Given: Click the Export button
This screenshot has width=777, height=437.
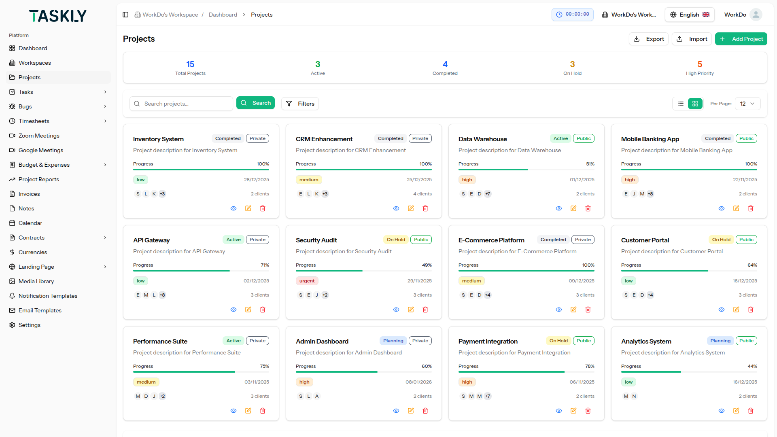Looking at the screenshot, I should pos(649,39).
